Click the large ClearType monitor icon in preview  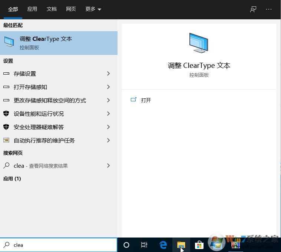(x=199, y=43)
